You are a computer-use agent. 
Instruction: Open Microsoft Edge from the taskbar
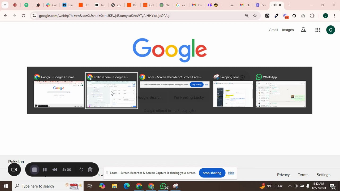[127, 186]
